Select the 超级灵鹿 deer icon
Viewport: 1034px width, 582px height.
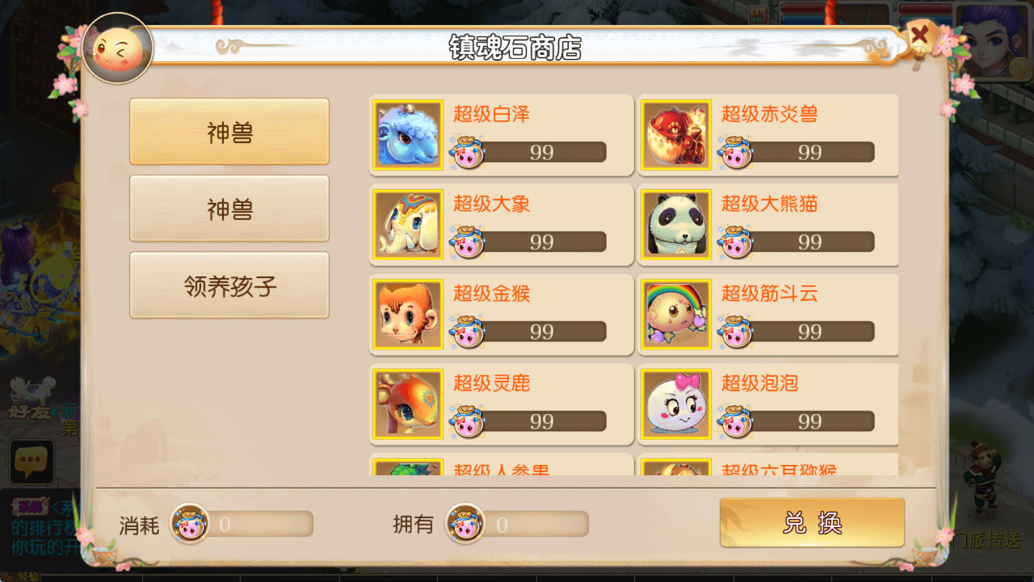(x=408, y=404)
